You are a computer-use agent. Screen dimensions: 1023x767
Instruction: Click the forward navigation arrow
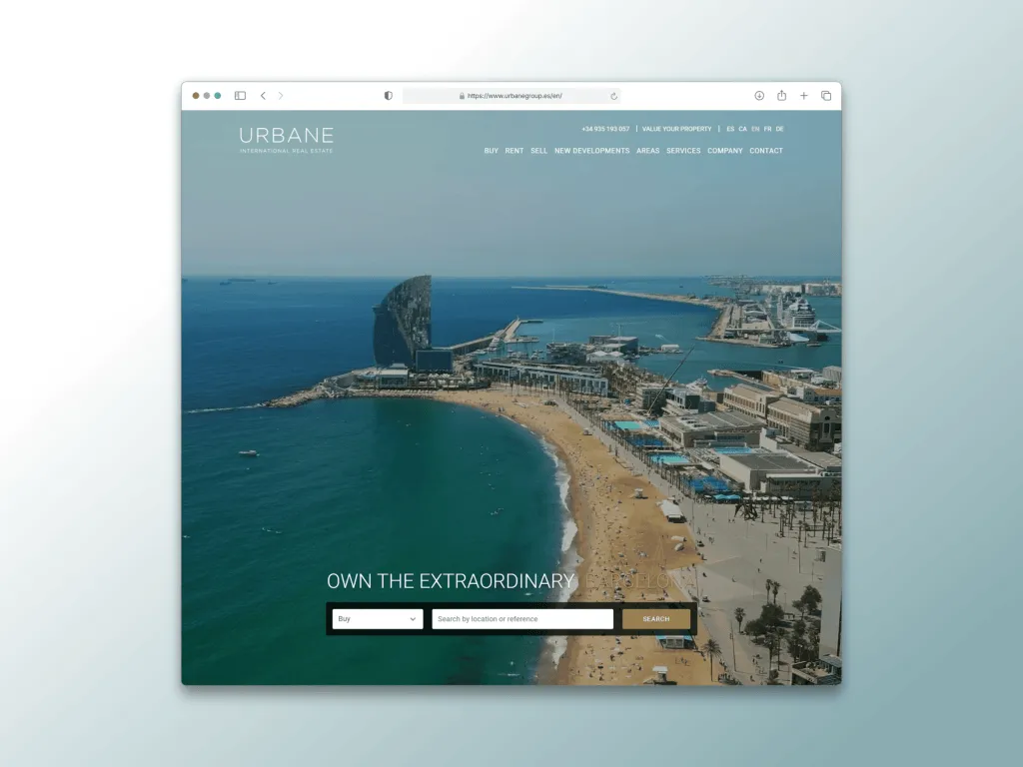coord(280,95)
